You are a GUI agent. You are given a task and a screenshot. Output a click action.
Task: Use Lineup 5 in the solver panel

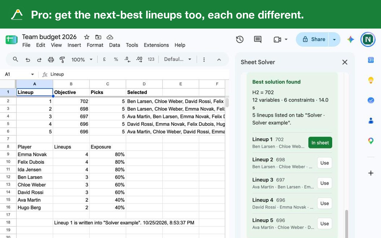coord(324,223)
